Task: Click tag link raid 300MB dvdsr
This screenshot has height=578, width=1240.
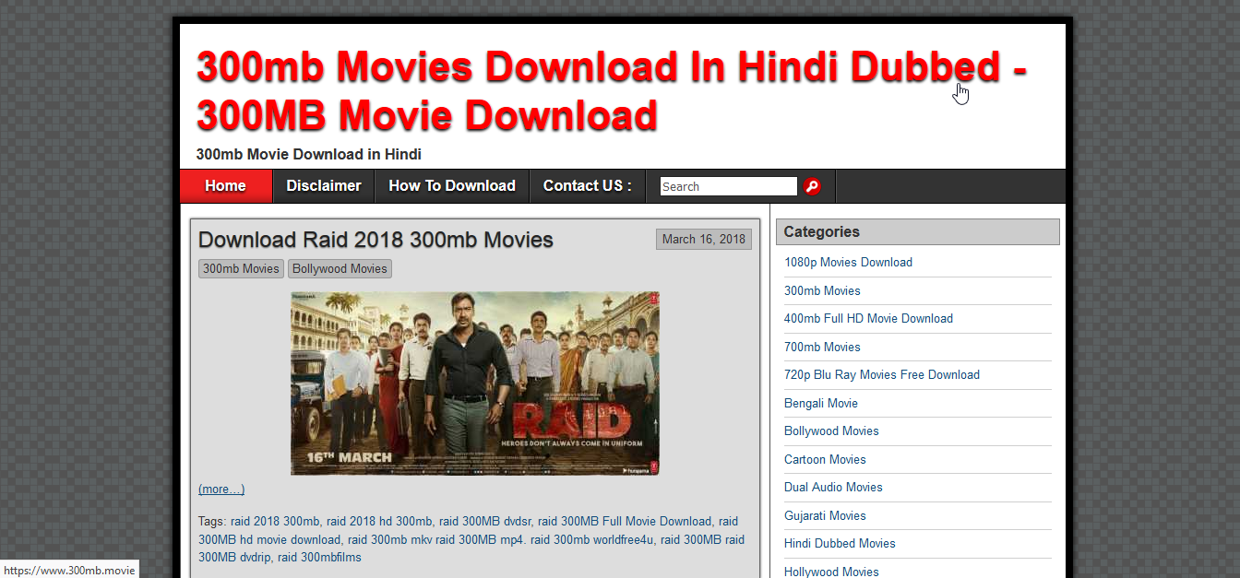Action: 485,522
